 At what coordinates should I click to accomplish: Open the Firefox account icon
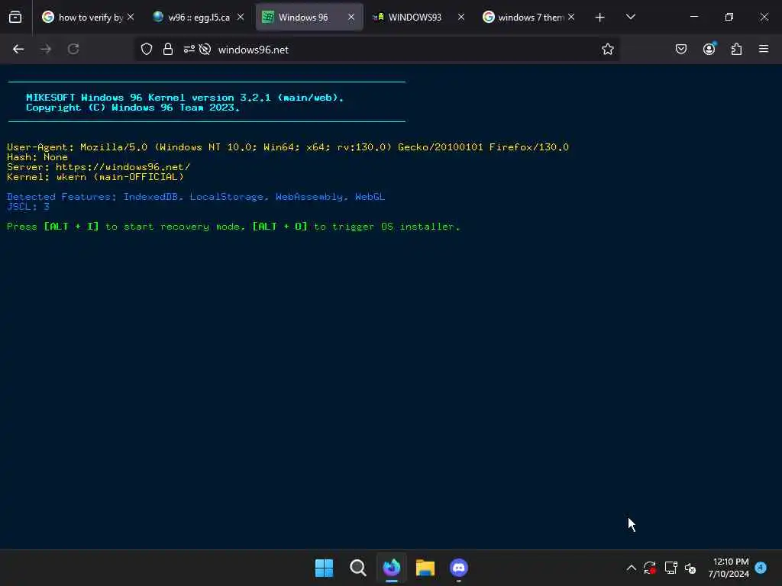[x=709, y=49]
